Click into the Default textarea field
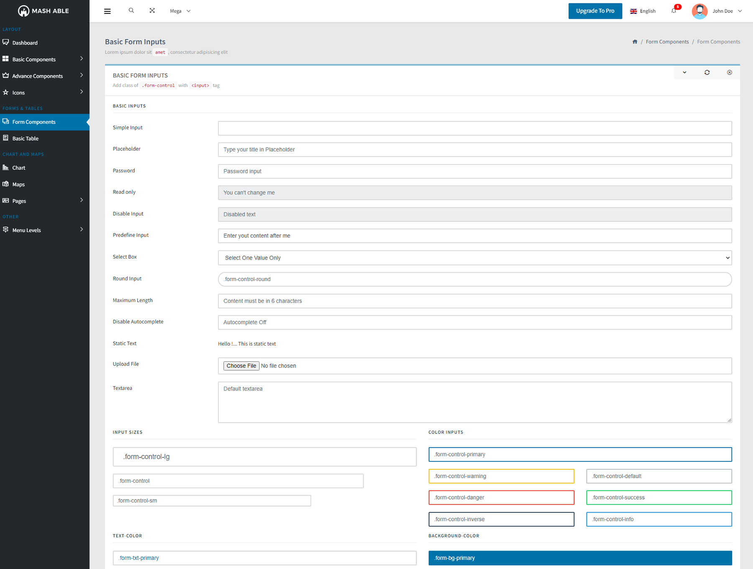 tap(474, 402)
